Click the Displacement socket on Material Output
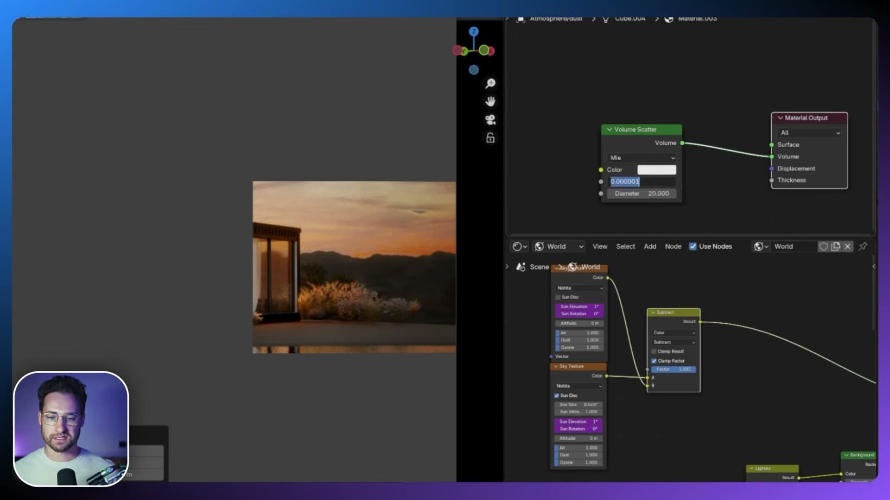890x500 pixels. 771,169
